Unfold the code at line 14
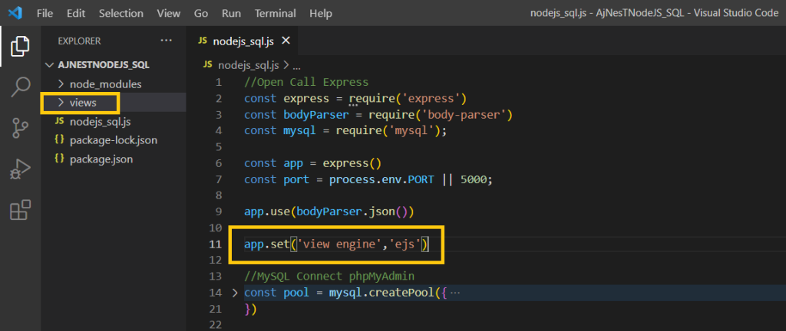Viewport: 786px width, 331px height. tap(235, 293)
